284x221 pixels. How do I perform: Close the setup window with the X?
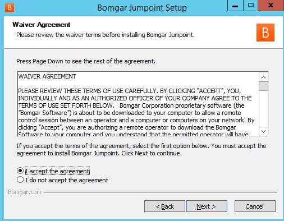point(271,6)
